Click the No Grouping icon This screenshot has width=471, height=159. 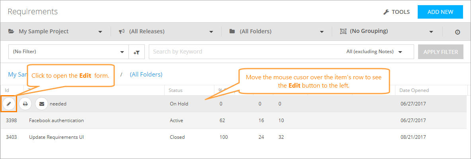(343, 31)
